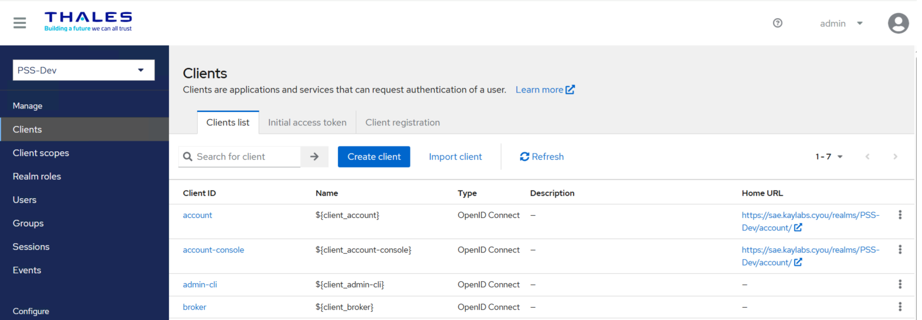Image resolution: width=922 pixels, height=320 pixels.
Task: Refresh the clients list
Action: tap(541, 156)
